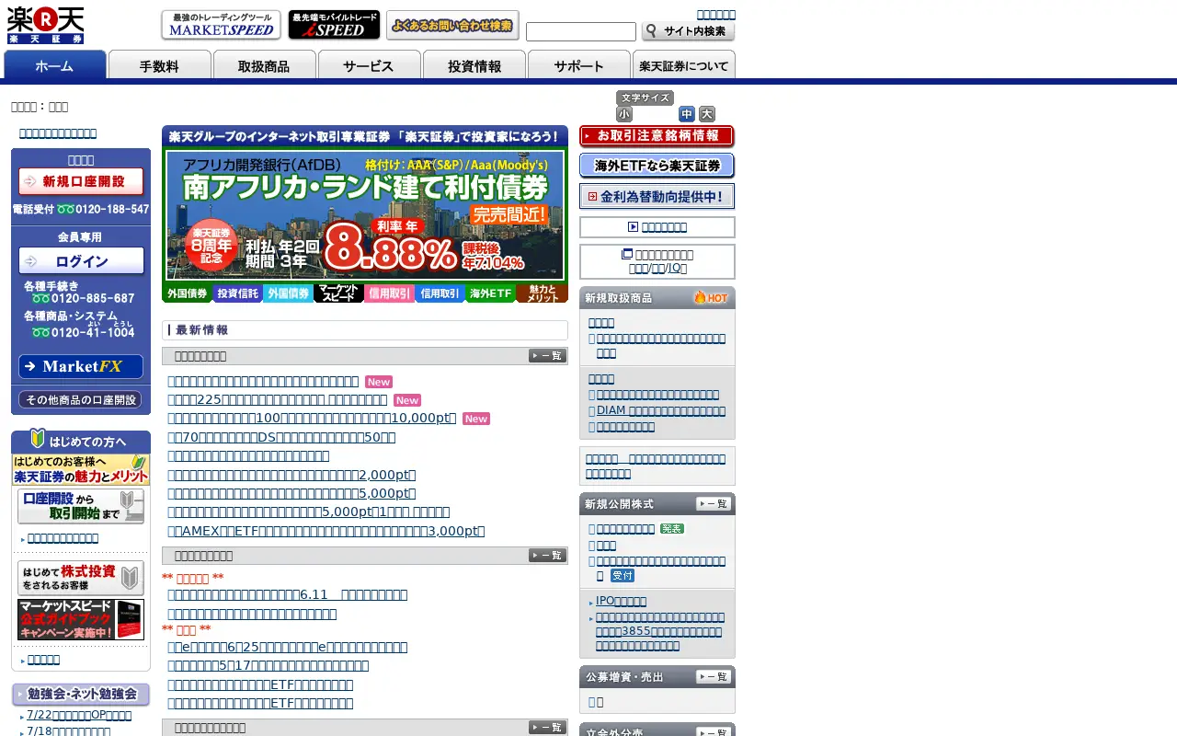This screenshot has width=1177, height=736.
Task: Set text size to 中 (medium)
Action: 687,114
